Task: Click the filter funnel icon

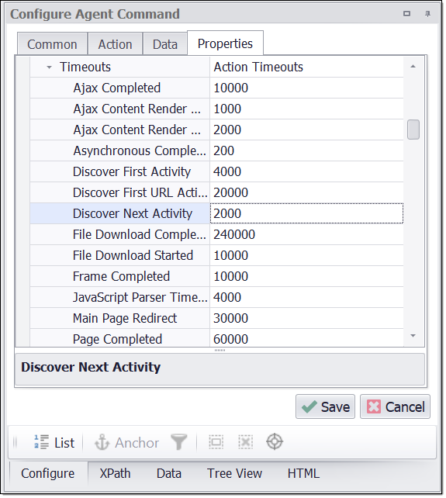Action: point(179,442)
